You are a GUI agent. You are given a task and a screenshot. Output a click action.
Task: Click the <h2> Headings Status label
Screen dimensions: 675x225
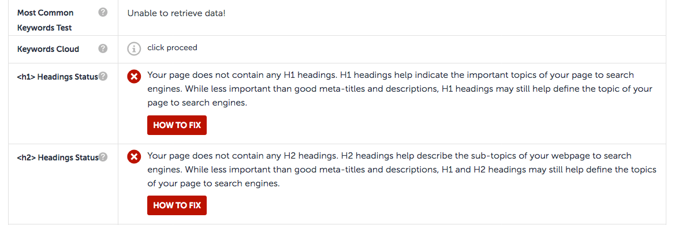point(58,158)
